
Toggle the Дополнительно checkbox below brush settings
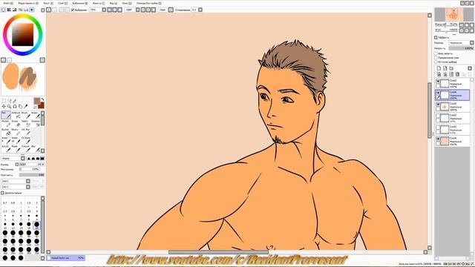2,193
